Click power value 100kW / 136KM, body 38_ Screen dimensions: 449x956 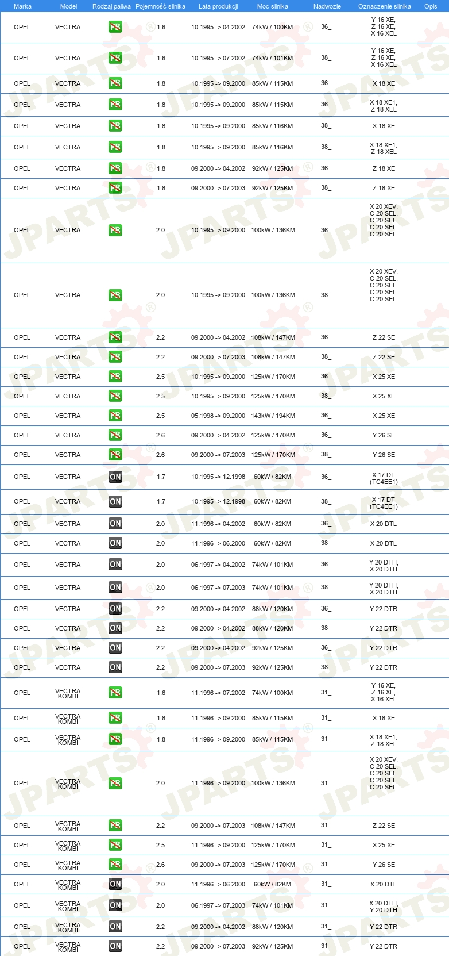(273, 295)
